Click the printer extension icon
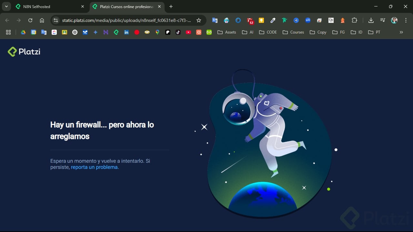The width and height of the screenshot is (413, 232). click(x=227, y=20)
